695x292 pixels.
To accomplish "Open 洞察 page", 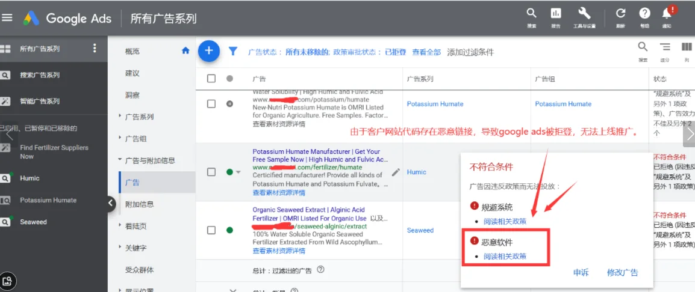I will (132, 95).
